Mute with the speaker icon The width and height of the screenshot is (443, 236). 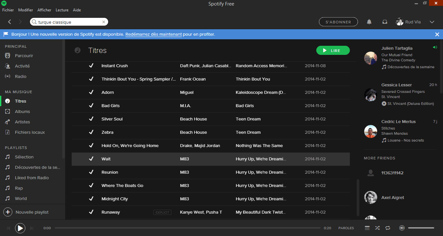pos(402,228)
